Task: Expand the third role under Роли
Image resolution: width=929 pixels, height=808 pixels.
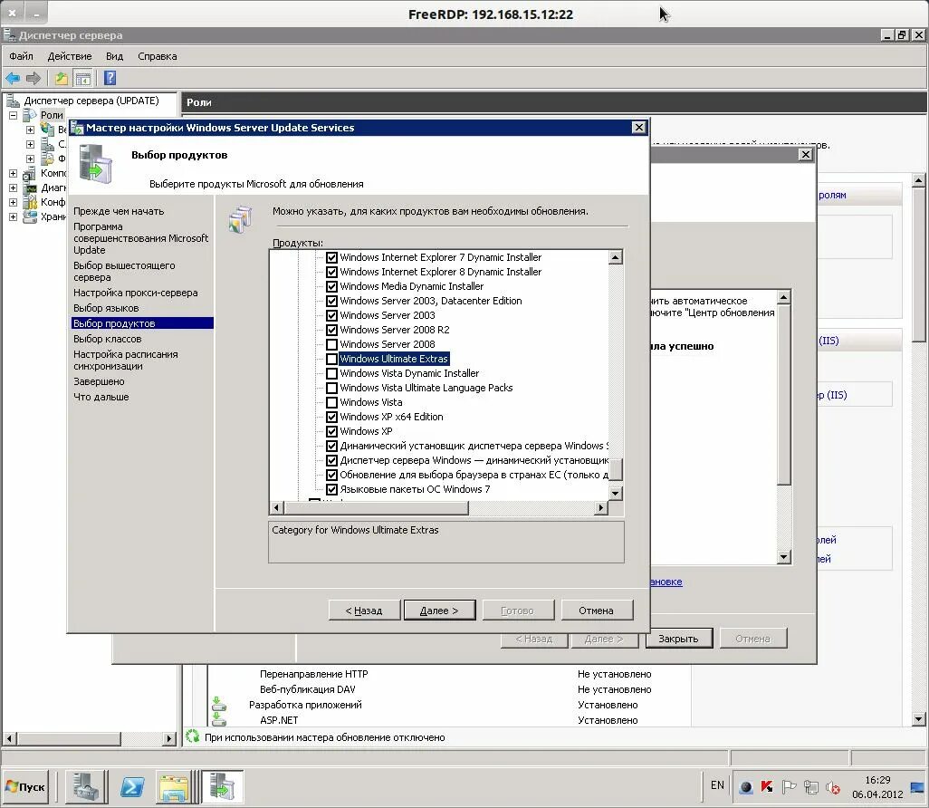Action: (30, 159)
